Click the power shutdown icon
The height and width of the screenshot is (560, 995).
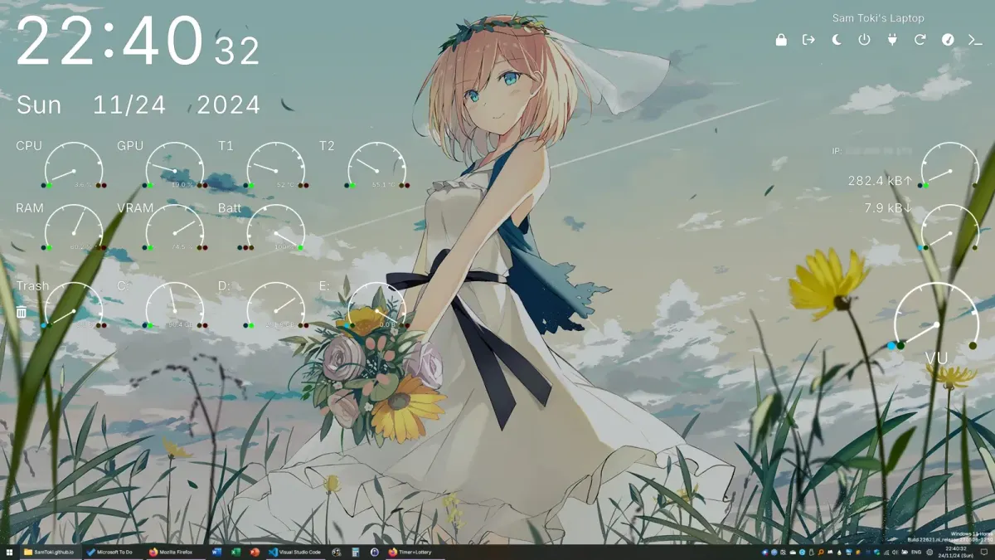pyautogui.click(x=864, y=39)
